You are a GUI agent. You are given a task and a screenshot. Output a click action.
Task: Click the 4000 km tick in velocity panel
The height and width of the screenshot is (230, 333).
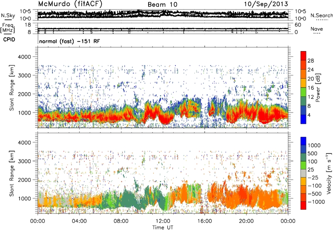[25, 142]
